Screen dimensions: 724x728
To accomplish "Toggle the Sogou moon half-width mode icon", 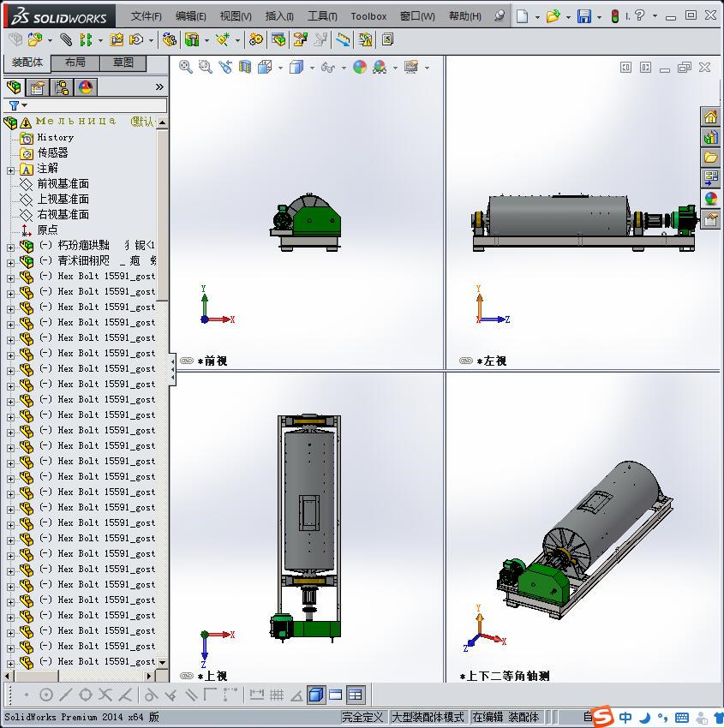I will pyautogui.click(x=644, y=718).
